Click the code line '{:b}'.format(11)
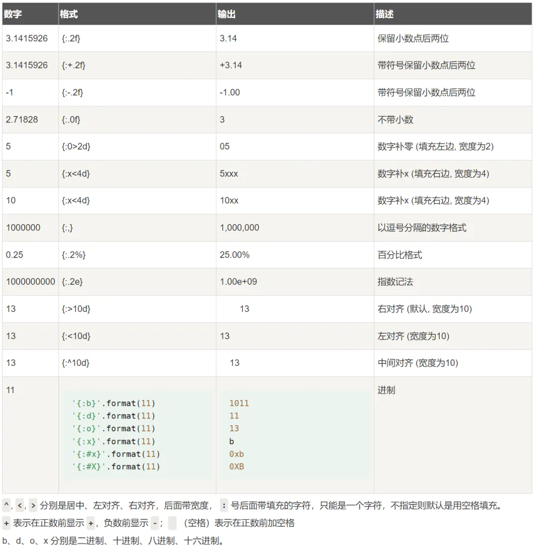 pos(114,404)
